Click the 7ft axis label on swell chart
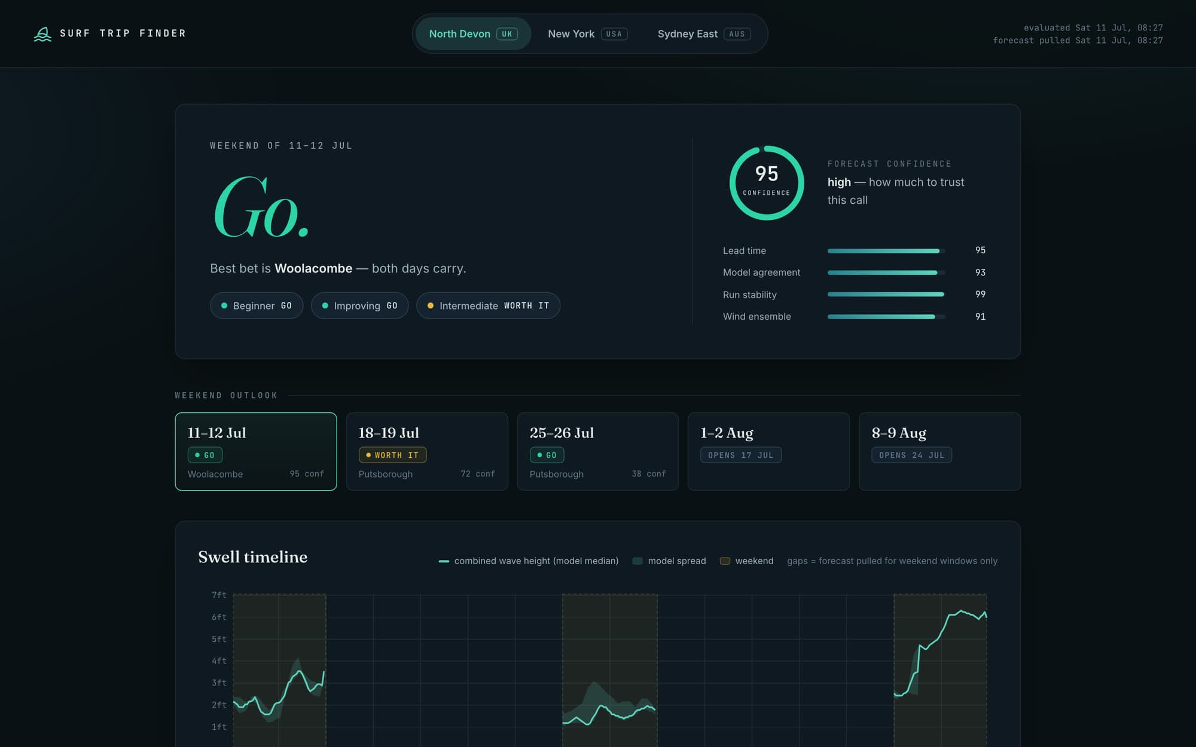 219,595
